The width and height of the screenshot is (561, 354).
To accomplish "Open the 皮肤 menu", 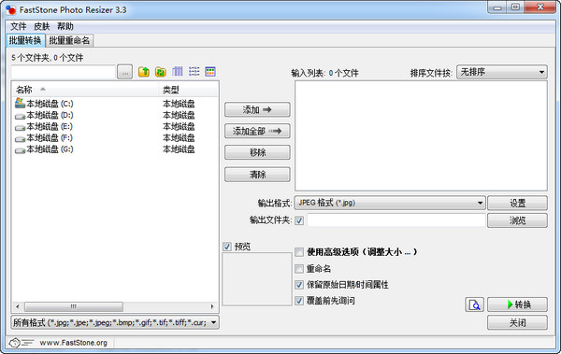I will tap(41, 26).
